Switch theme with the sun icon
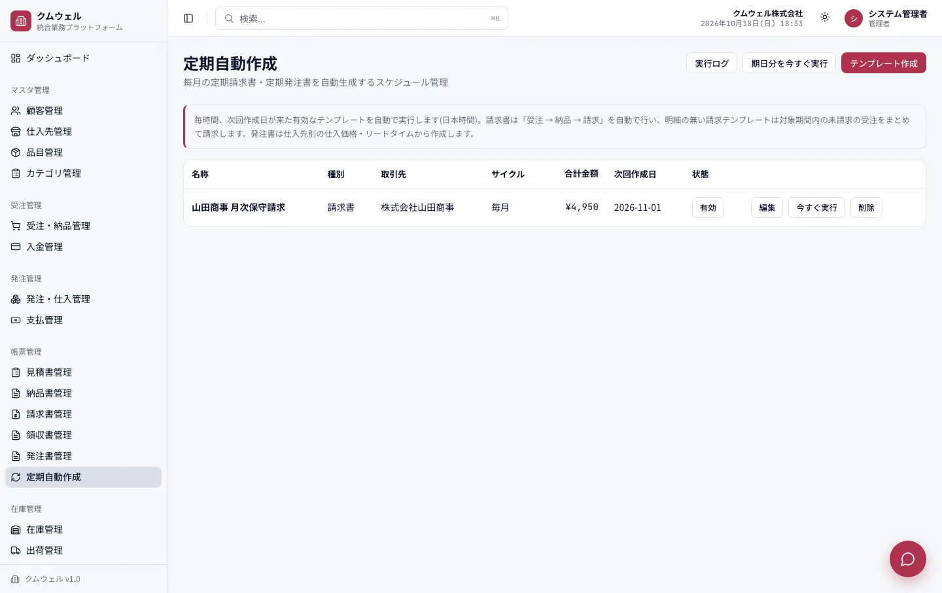 pos(825,18)
